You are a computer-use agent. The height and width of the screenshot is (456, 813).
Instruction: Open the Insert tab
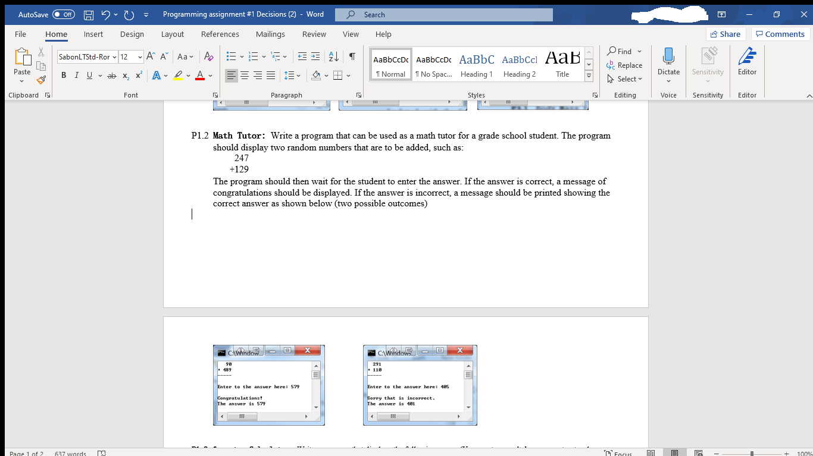[93, 34]
